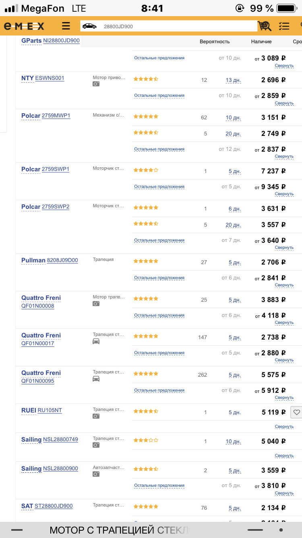Viewport: 302px width, 538px height.
Task: Open part number link 2759SWP2
Action: pos(56,207)
